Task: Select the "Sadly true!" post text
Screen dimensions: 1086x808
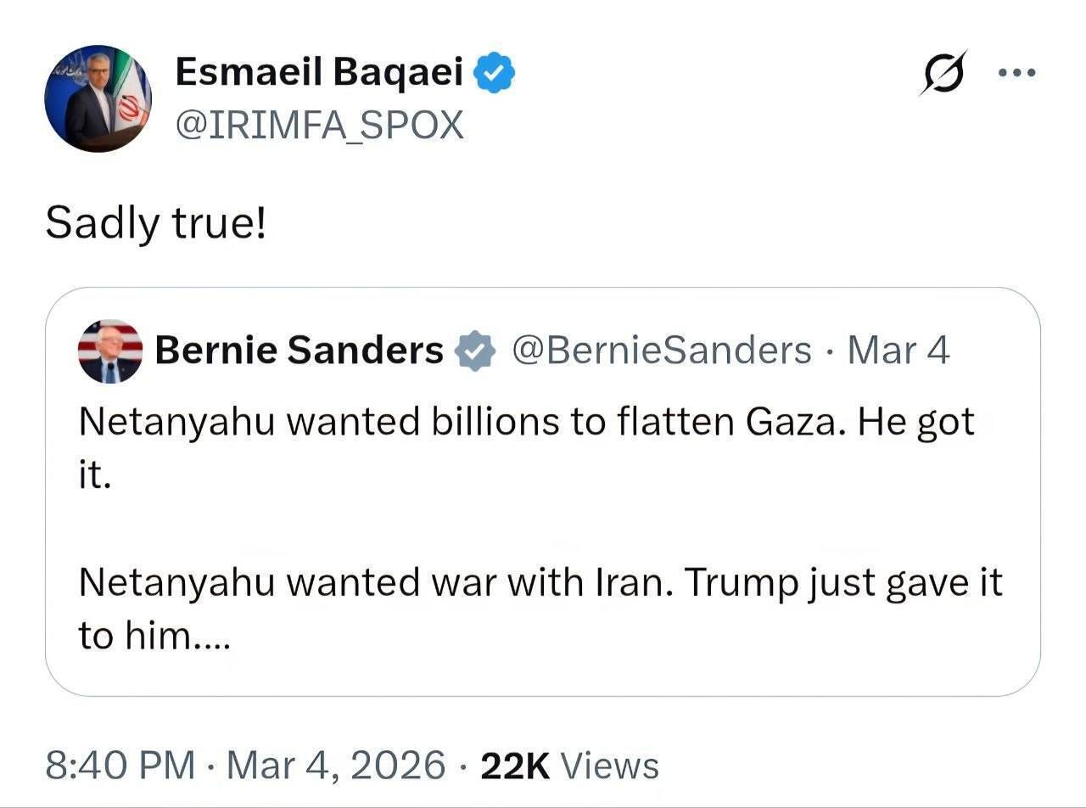Action: [x=155, y=223]
